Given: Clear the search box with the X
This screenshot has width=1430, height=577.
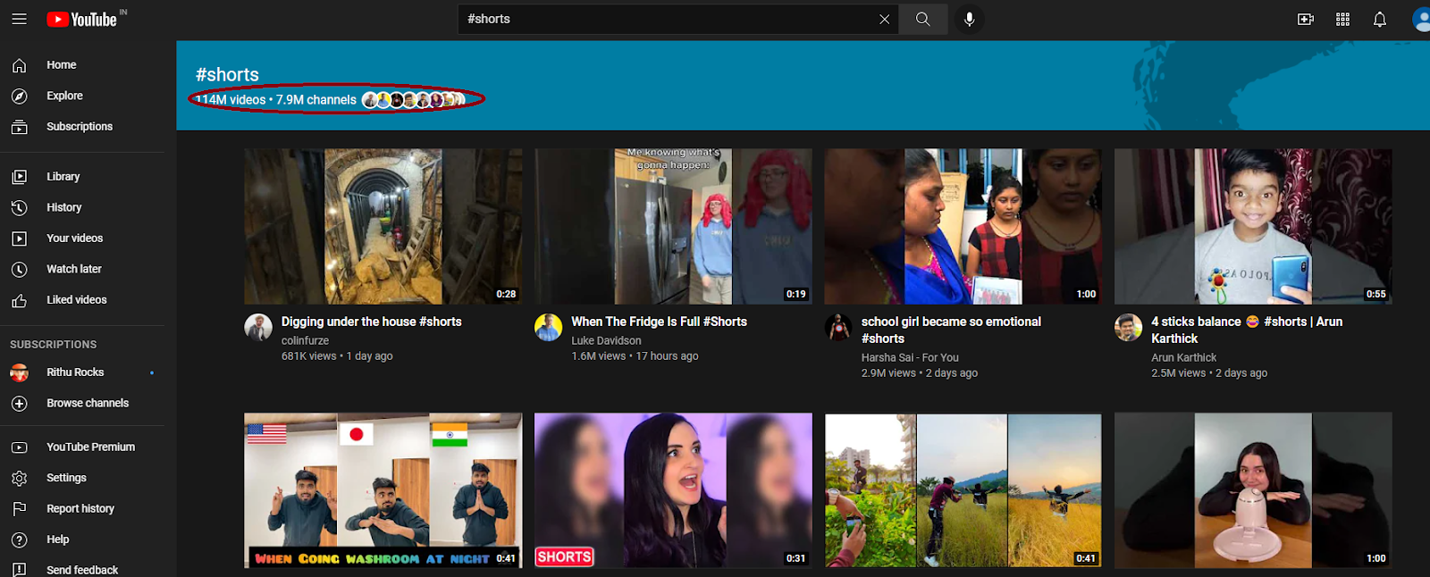Looking at the screenshot, I should coord(884,19).
